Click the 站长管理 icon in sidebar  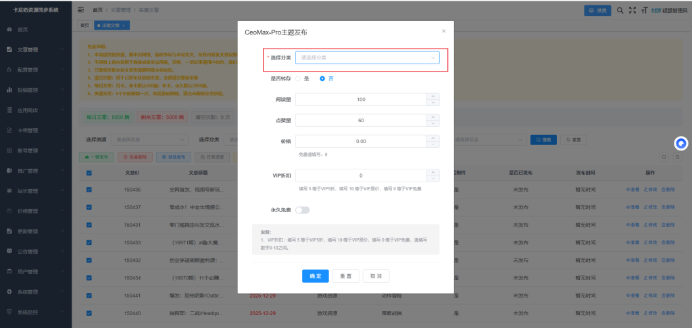tap(9, 191)
